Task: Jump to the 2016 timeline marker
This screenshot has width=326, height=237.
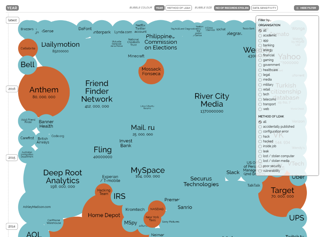Action: point(12,89)
